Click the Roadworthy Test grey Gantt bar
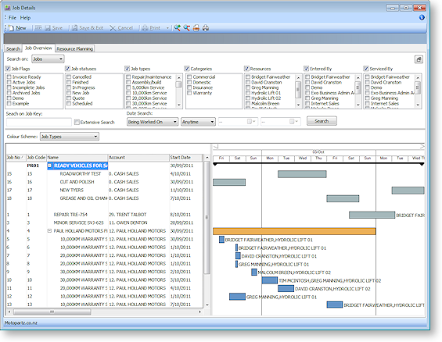This screenshot has height=342, width=442. [x=302, y=174]
